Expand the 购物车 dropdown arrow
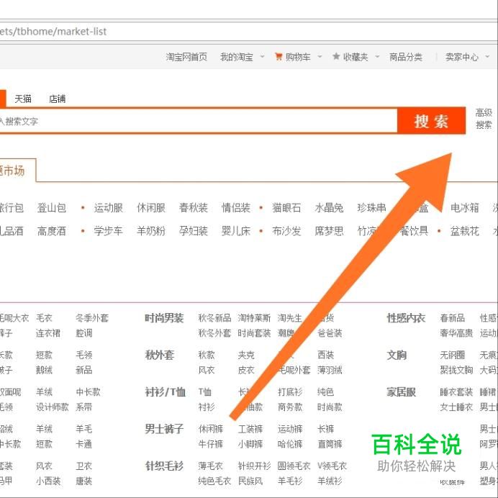The width and height of the screenshot is (498, 498). coord(320,57)
